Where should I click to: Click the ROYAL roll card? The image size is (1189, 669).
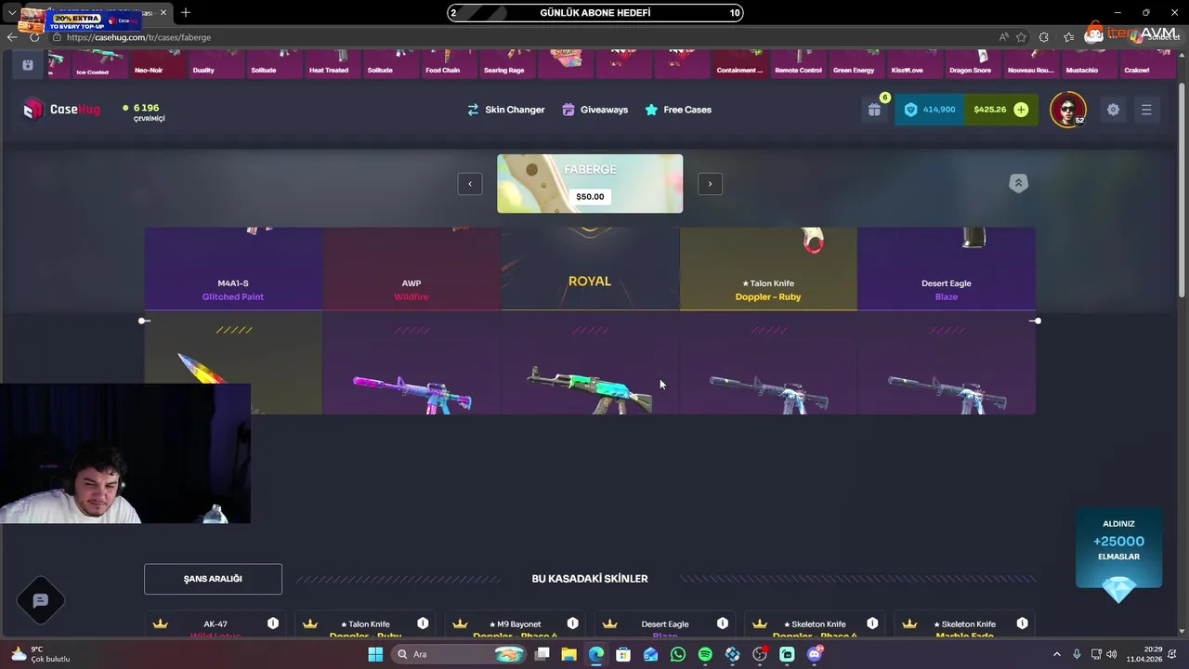point(590,269)
